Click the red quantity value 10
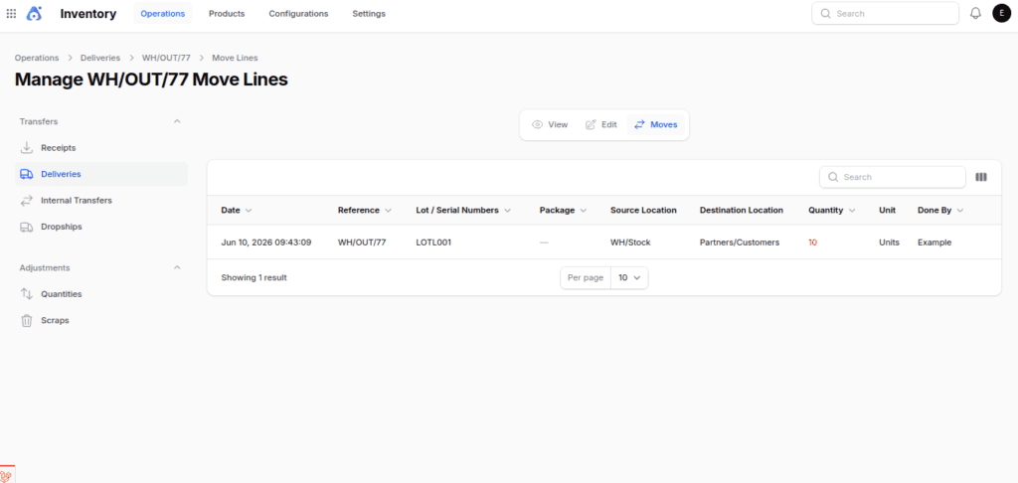Screen dimensions: 1018x483 813,242
